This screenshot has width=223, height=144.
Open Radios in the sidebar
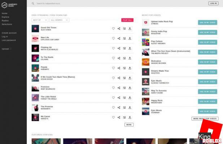[x=5, y=21]
